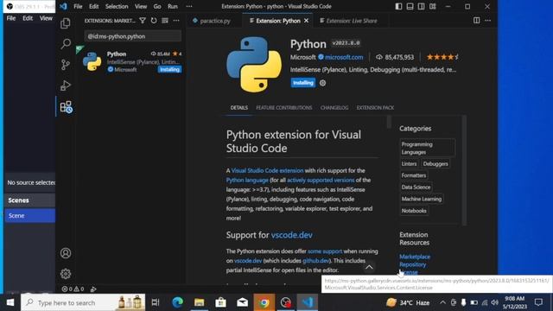Expand the overflow menu ellipsis in menu bar
Viewport: 553px width, 311px height.
click(189, 6)
